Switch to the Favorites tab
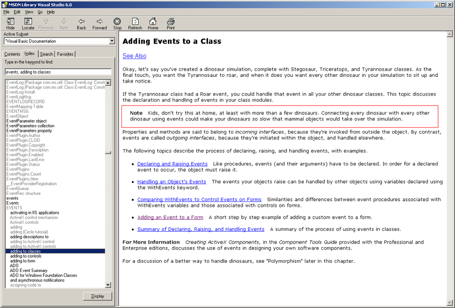 click(65, 54)
